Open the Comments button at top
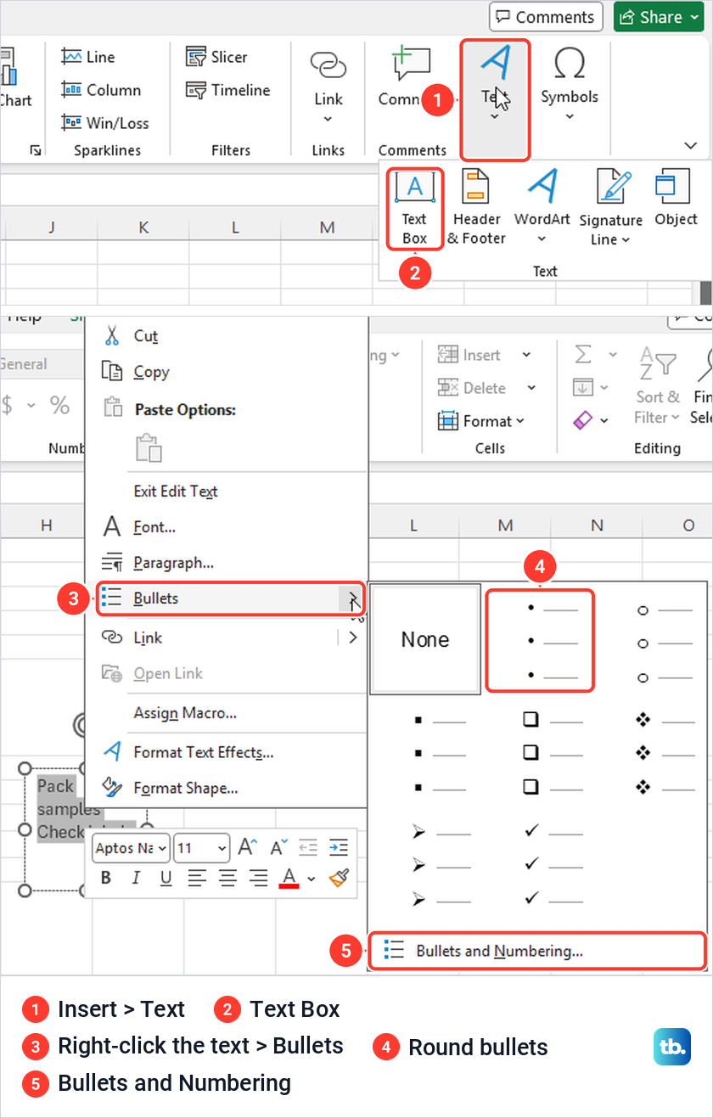This screenshot has height=1118, width=713. click(x=546, y=17)
